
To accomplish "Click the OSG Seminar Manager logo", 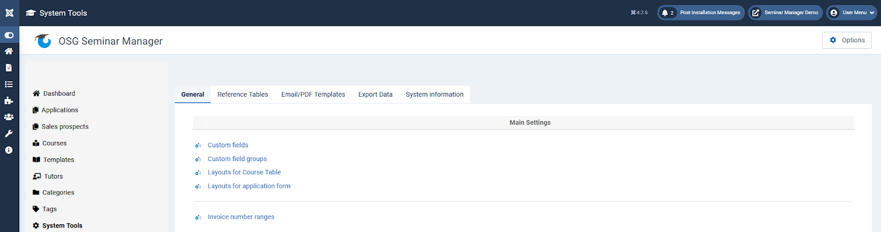I will pos(43,41).
